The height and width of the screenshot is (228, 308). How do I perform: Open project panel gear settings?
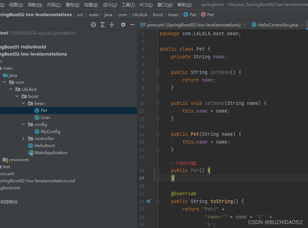coord(123,25)
